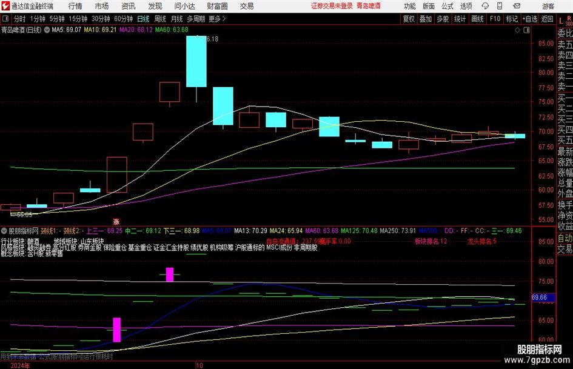This screenshot has height=369, width=573.
Task: Expand the dropdown arrow beside 青岛啤酒(日线)
Action: (47, 30)
